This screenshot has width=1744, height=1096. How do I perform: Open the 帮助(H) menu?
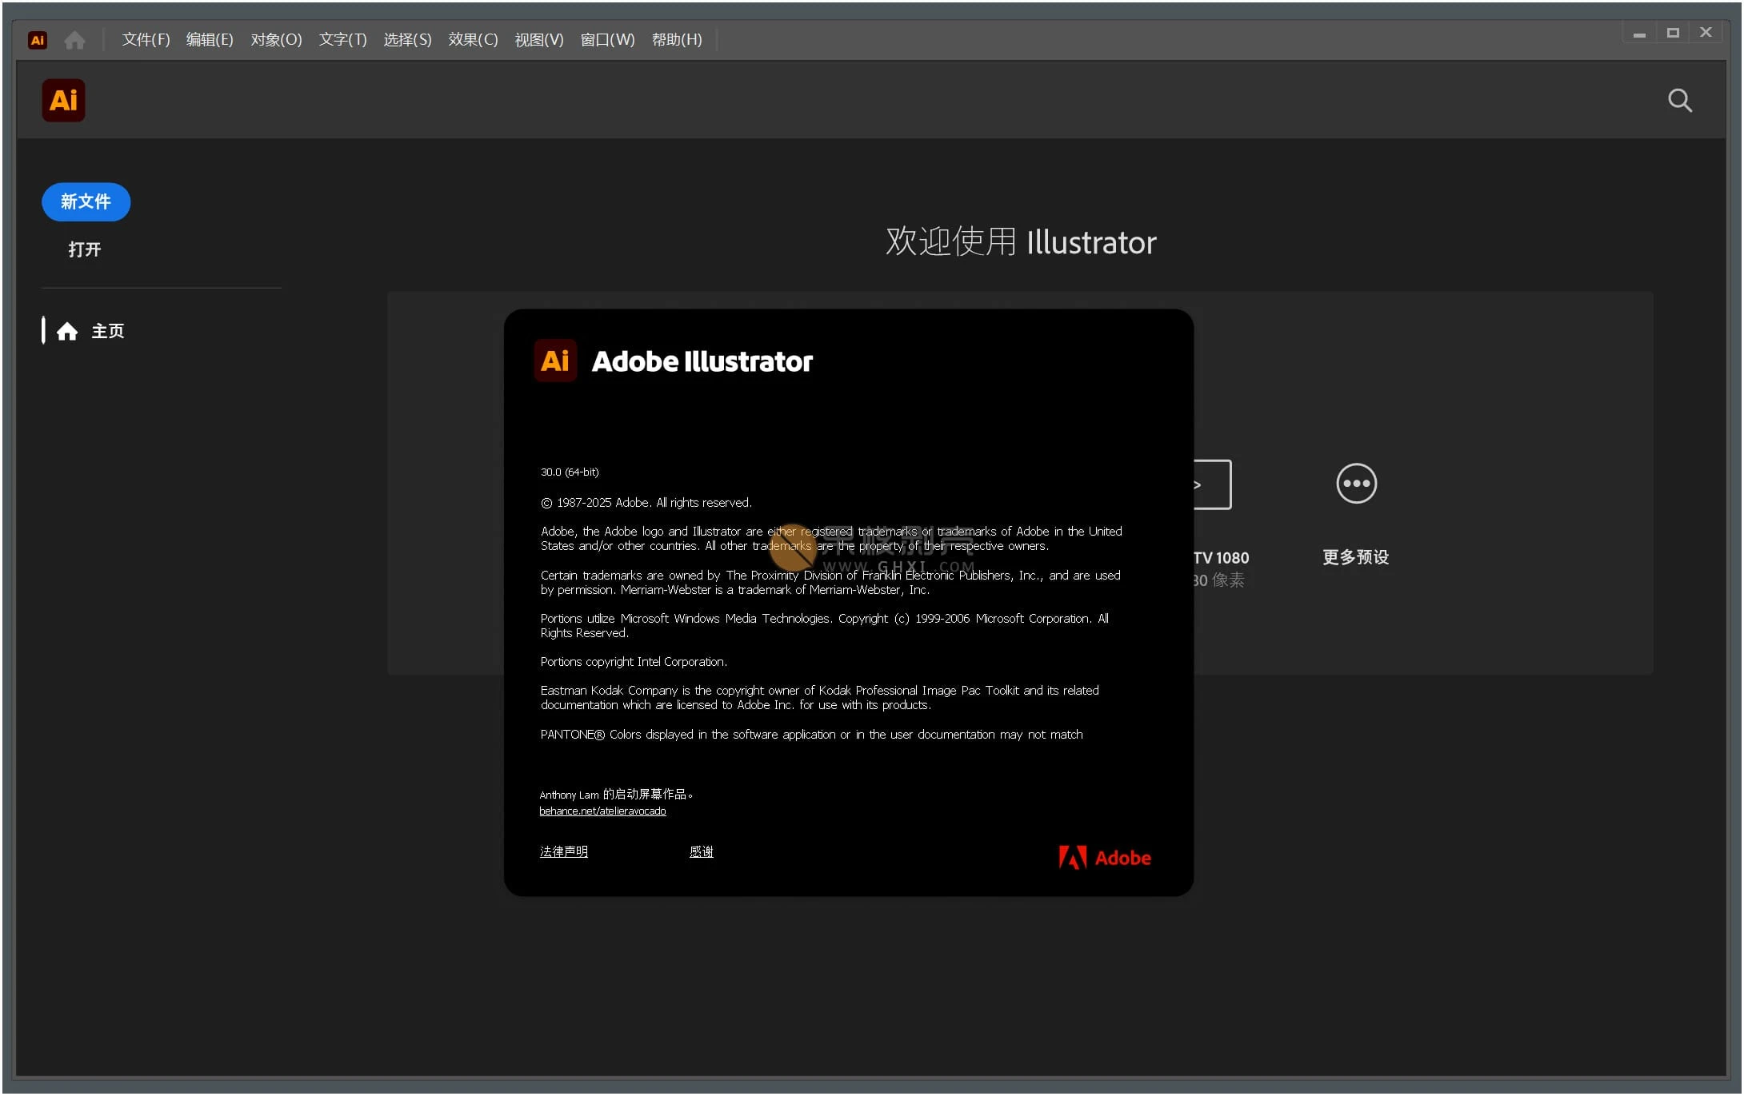pos(677,40)
